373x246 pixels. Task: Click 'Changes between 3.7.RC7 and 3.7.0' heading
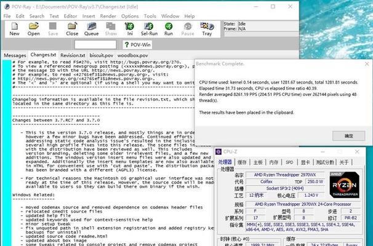(x=56, y=121)
